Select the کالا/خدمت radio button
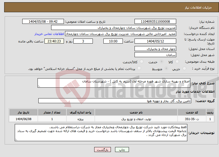This screenshot has height=157, width=219. tap(142, 62)
